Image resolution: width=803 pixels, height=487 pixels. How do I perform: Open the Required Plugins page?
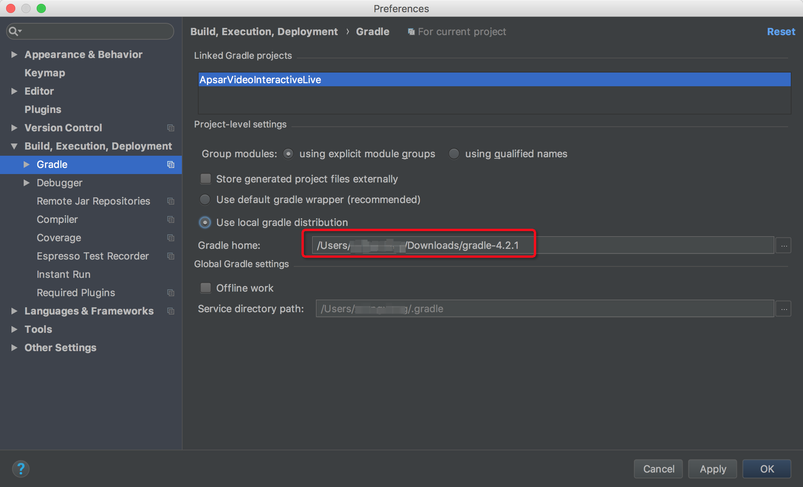(76, 293)
